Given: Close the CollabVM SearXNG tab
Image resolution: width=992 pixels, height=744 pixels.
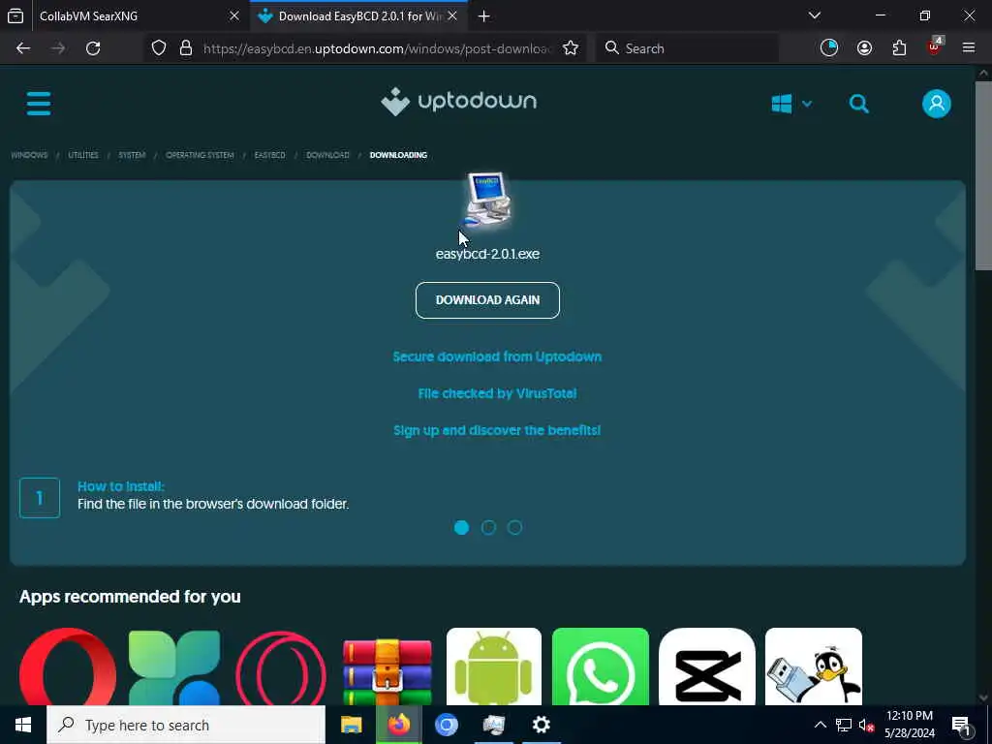Looking at the screenshot, I should (234, 15).
